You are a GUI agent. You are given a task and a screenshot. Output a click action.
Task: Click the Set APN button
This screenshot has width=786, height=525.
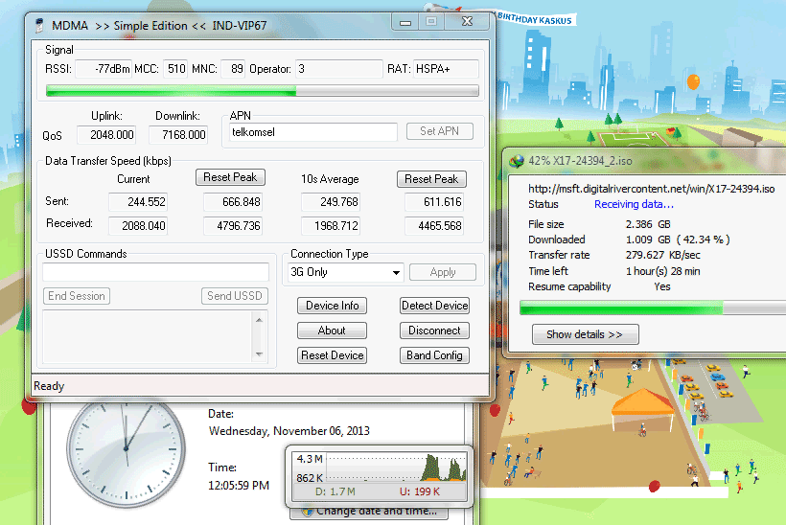pyautogui.click(x=440, y=131)
